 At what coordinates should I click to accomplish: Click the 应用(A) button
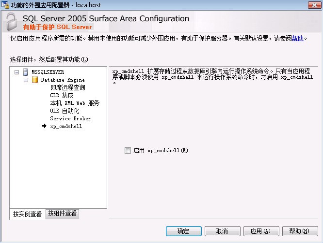coord(261,231)
